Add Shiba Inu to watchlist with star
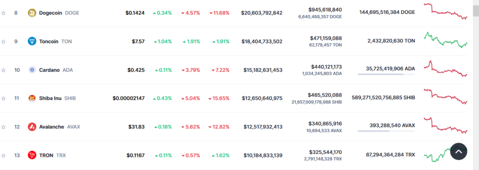Image resolution: width=479 pixels, height=170 pixels. tap(3, 98)
